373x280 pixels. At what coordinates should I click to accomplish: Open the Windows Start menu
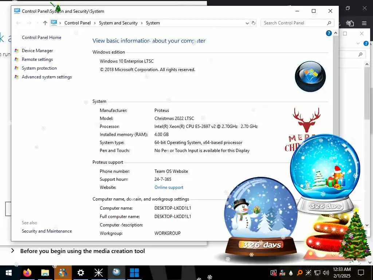pyautogui.click(x=9, y=273)
